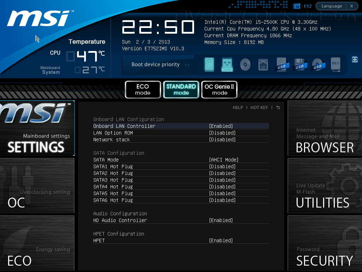
Task: Toggle SATA4 Hot Plug Disabled value
Action: [x=222, y=187]
